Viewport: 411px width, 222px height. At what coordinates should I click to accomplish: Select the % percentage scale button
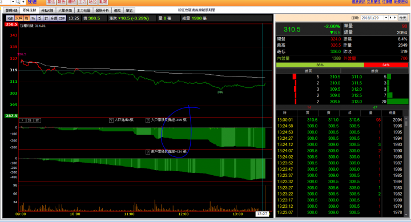pyautogui.click(x=33, y=18)
